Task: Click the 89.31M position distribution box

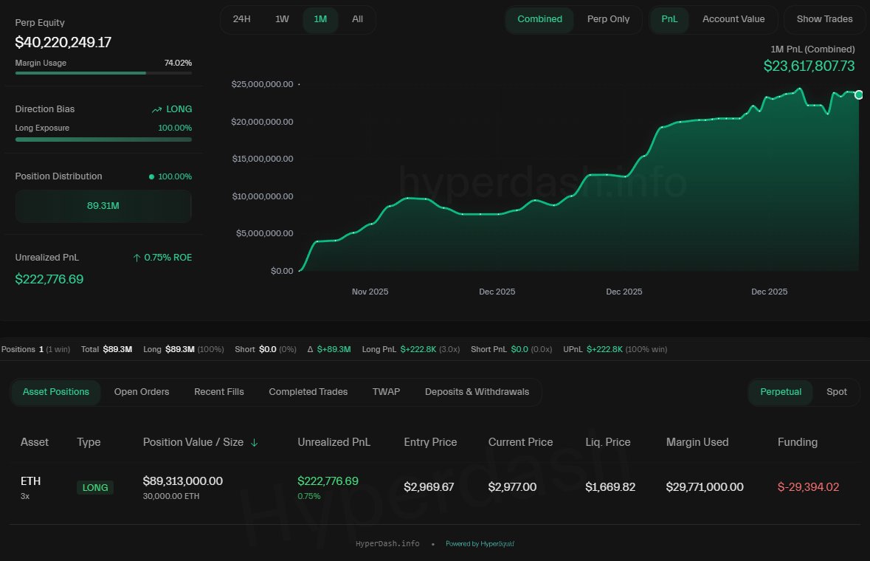Action: 103,206
